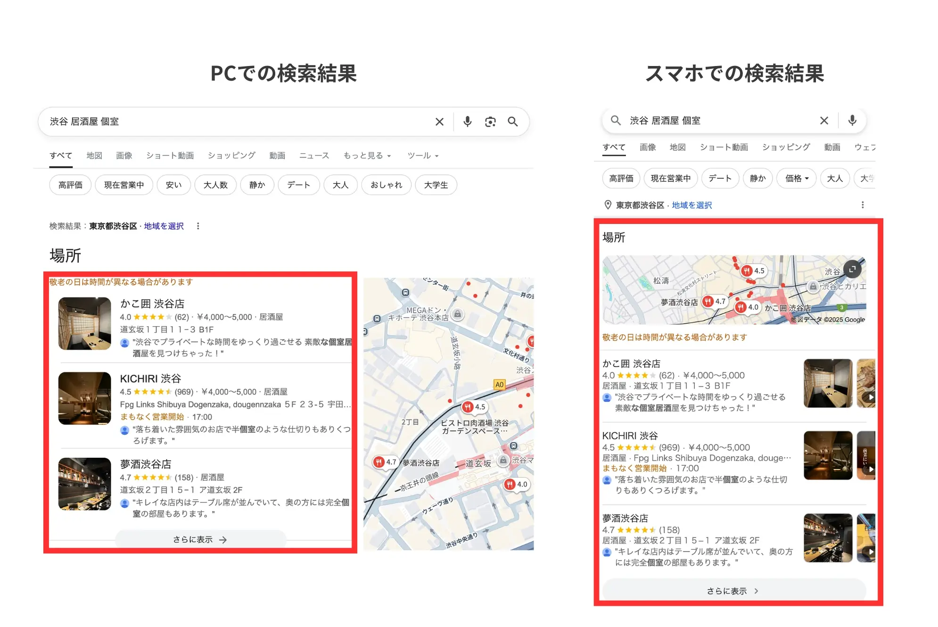The height and width of the screenshot is (627, 938).
Task: Expand the smartphone map to fullscreen
Action: (x=852, y=269)
